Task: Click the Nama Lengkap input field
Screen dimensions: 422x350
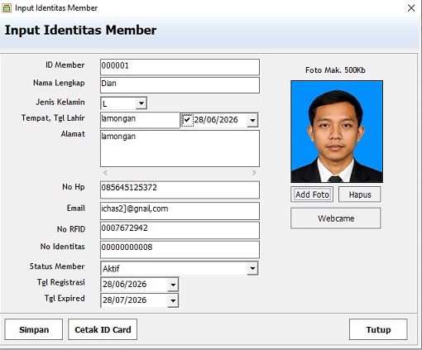Action: pos(180,85)
